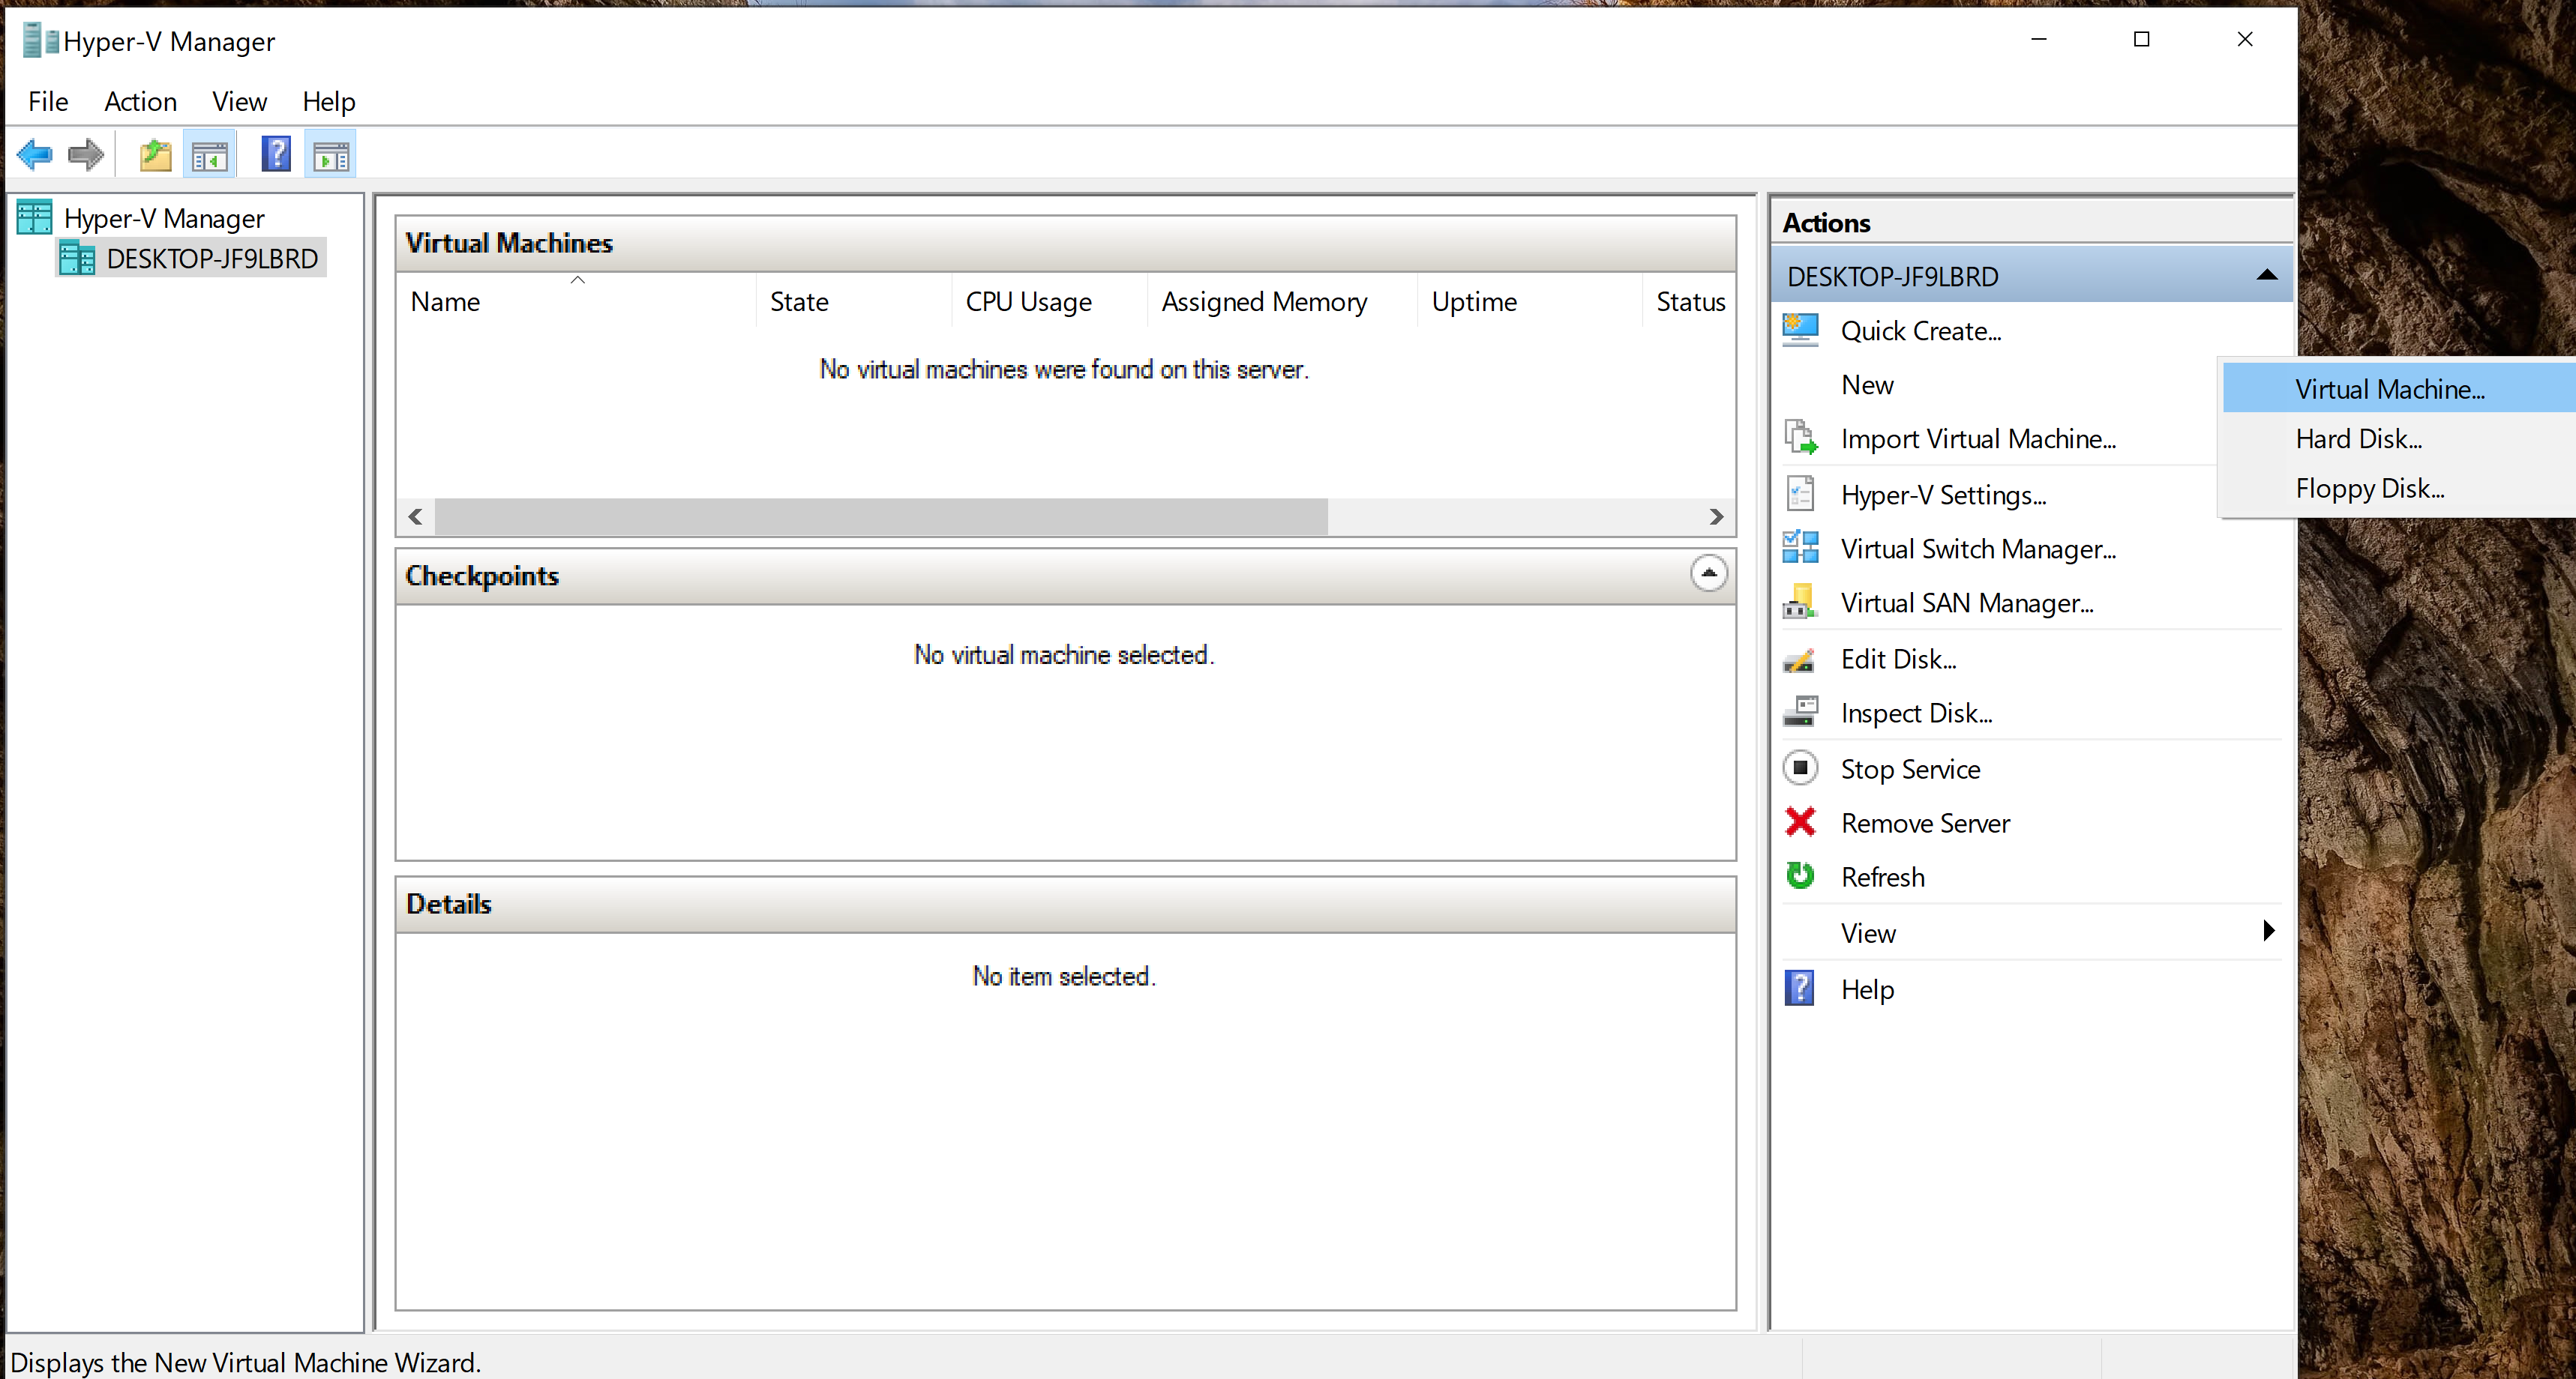Click the Help question-mark toolbar icon

[x=276, y=155]
